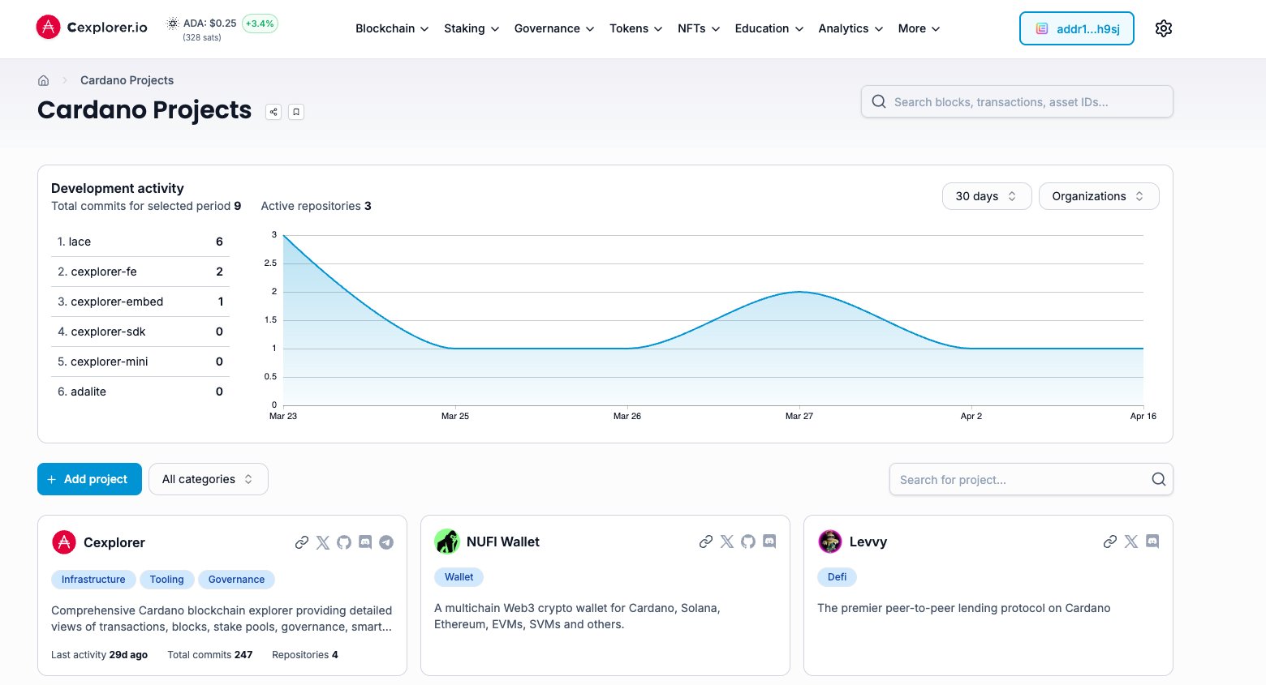Viewport: 1266px width, 685px height.
Task: Click the Cexplorer.io logo
Action: click(93, 28)
